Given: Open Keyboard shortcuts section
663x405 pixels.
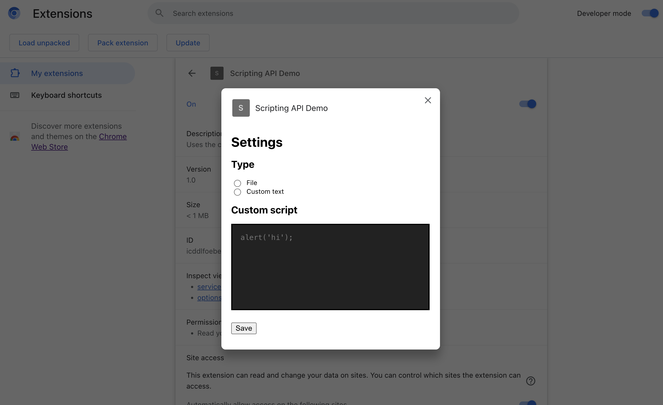Looking at the screenshot, I should click(66, 95).
